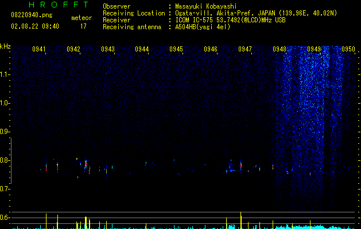Click the Receiver label

tap(117, 20)
